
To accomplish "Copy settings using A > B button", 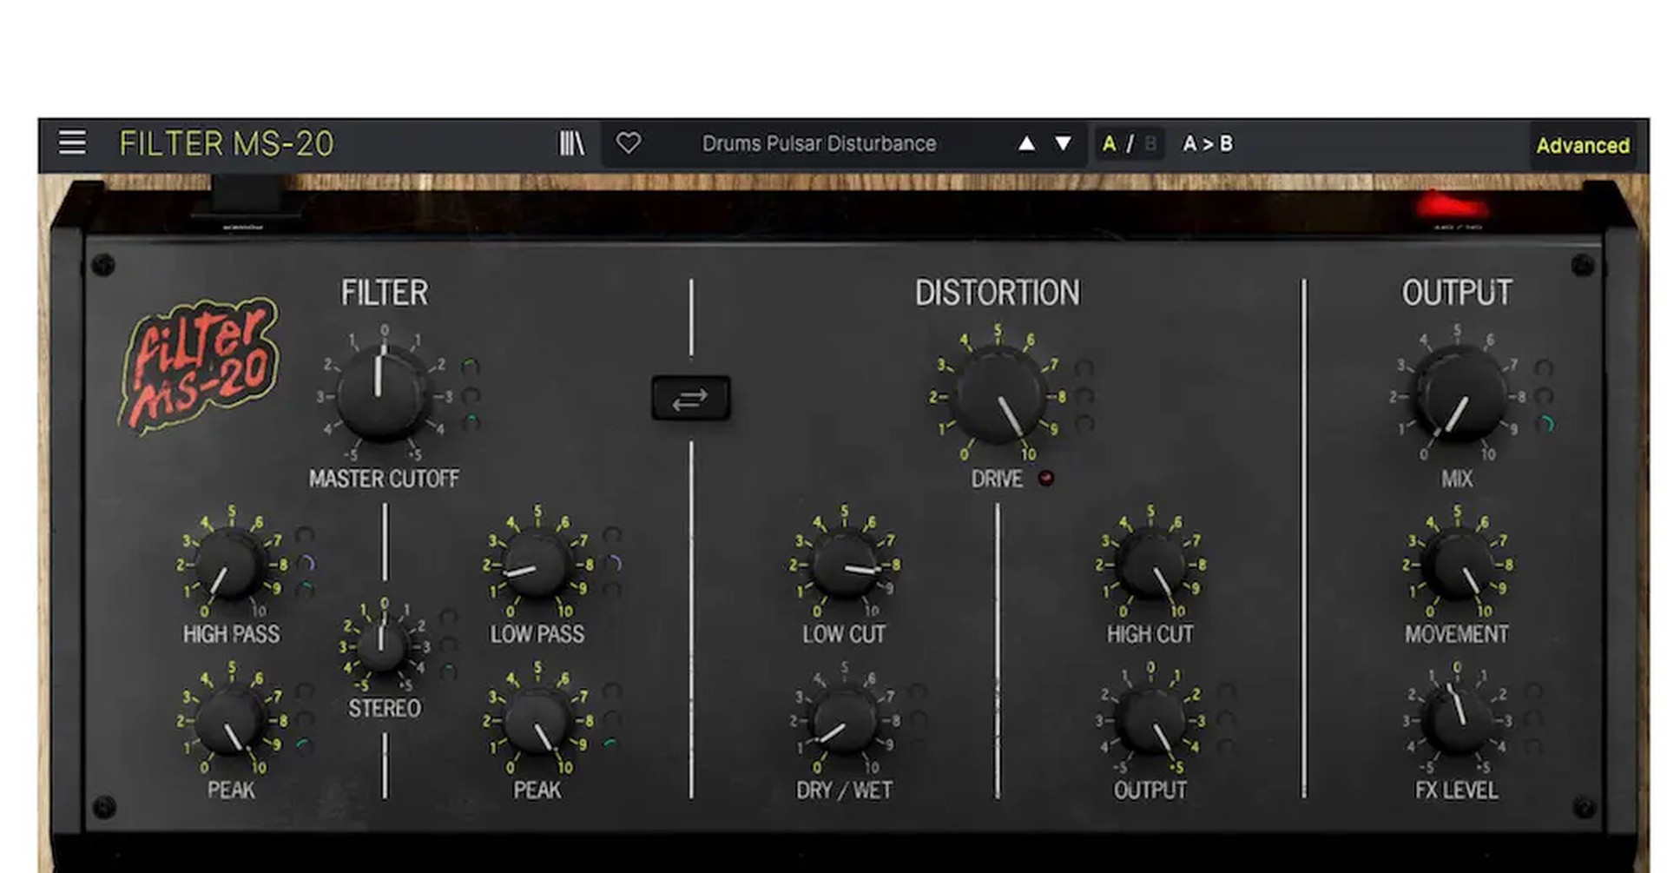I will (x=1207, y=144).
